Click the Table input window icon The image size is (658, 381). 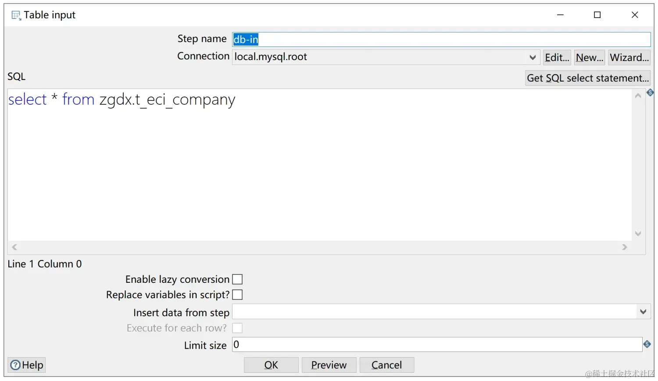pyautogui.click(x=16, y=15)
